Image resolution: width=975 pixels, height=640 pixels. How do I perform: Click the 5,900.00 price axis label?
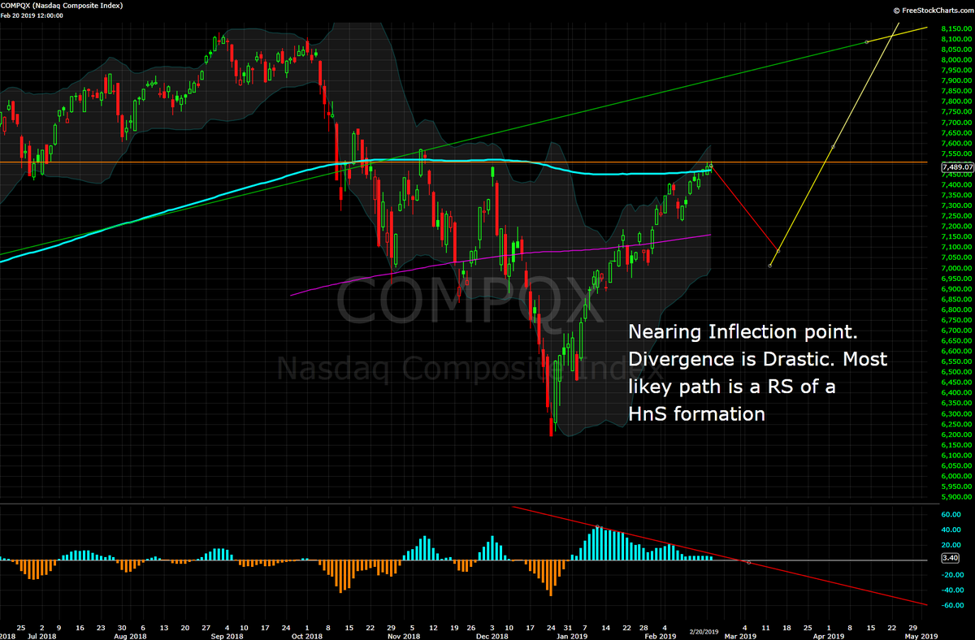pyautogui.click(x=956, y=497)
